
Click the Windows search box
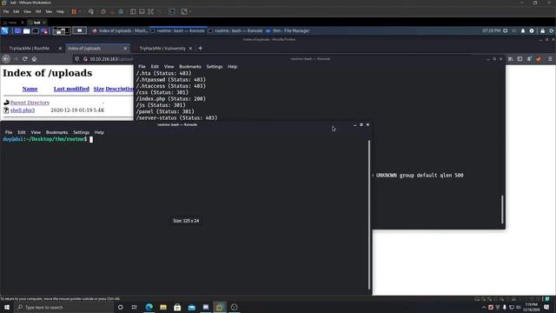point(64,307)
